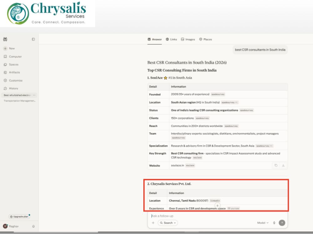Click the Perplexity logo icon in sidebar
Screen dimensions: 313x234
coord(5,39)
